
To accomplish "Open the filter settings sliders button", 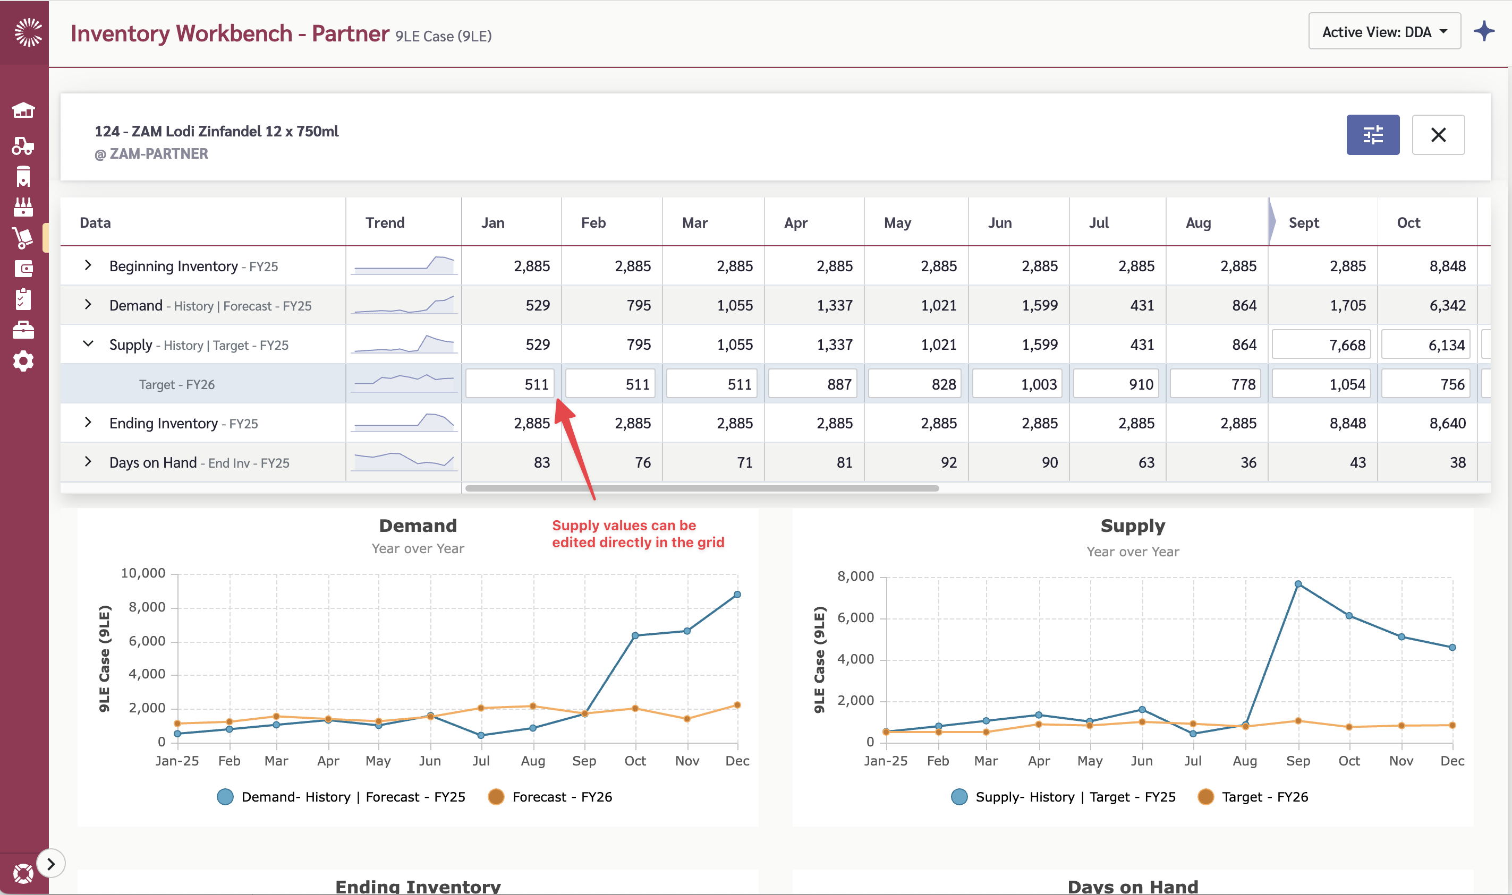I will tap(1372, 134).
